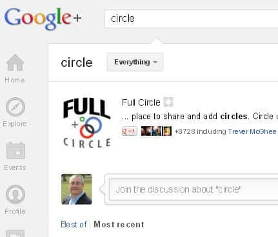The image size is (278, 237).
Task: Click the user's profile photo thumbnail
Action: (77, 189)
